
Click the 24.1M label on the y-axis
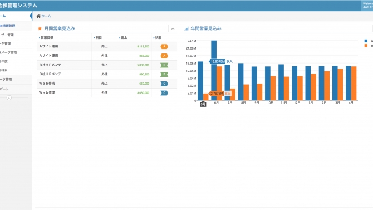(192, 41)
